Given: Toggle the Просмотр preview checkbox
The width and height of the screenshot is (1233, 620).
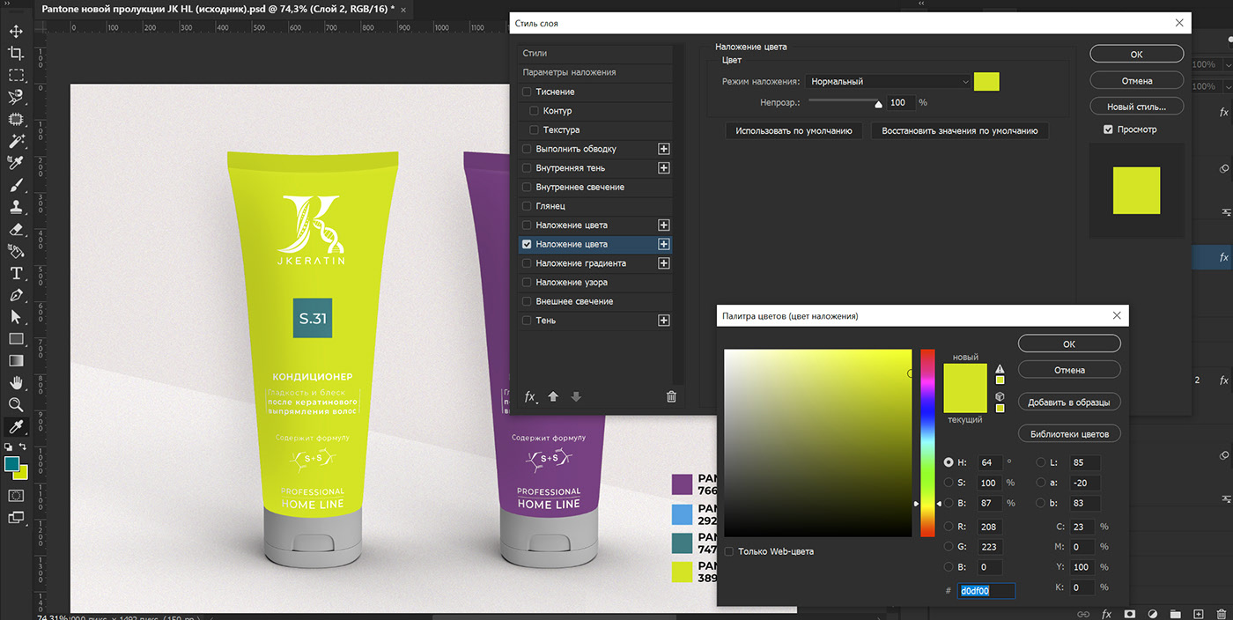Looking at the screenshot, I should (1108, 129).
